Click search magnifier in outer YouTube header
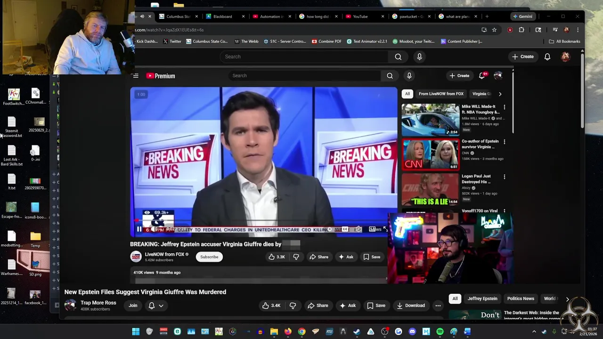 (x=398, y=56)
